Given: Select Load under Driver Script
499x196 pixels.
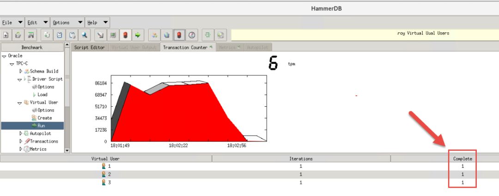Looking at the screenshot, I should [x=43, y=94].
